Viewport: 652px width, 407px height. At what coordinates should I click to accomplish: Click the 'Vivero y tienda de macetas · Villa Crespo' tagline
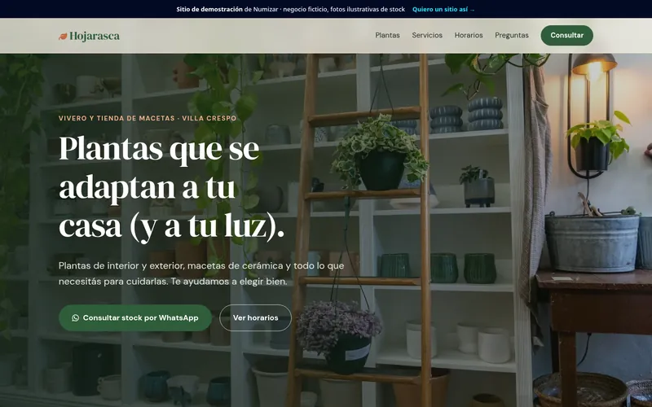148,118
